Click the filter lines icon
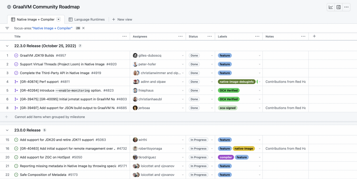This screenshot has width=357, height=179. (7, 28)
